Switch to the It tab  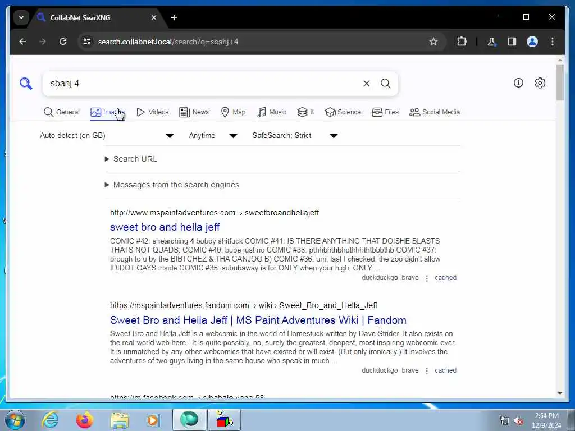click(x=305, y=112)
